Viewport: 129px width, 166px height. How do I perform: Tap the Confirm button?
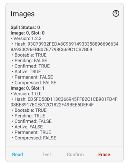pyautogui.click(x=75, y=155)
